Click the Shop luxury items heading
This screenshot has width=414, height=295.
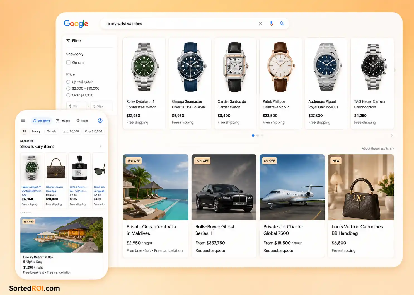[x=37, y=147]
